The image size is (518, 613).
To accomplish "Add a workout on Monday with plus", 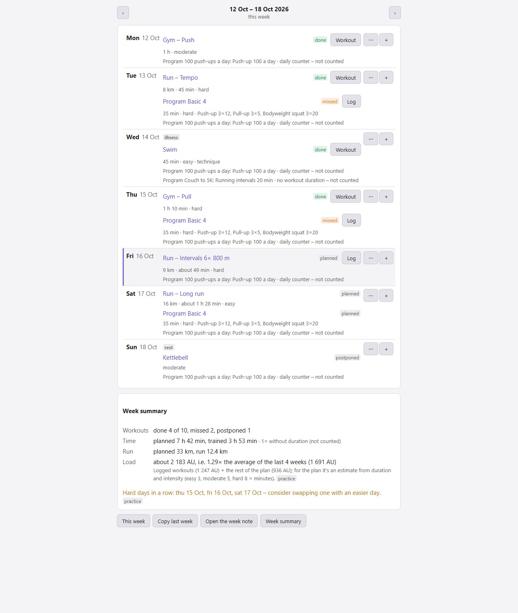I will tap(386, 40).
